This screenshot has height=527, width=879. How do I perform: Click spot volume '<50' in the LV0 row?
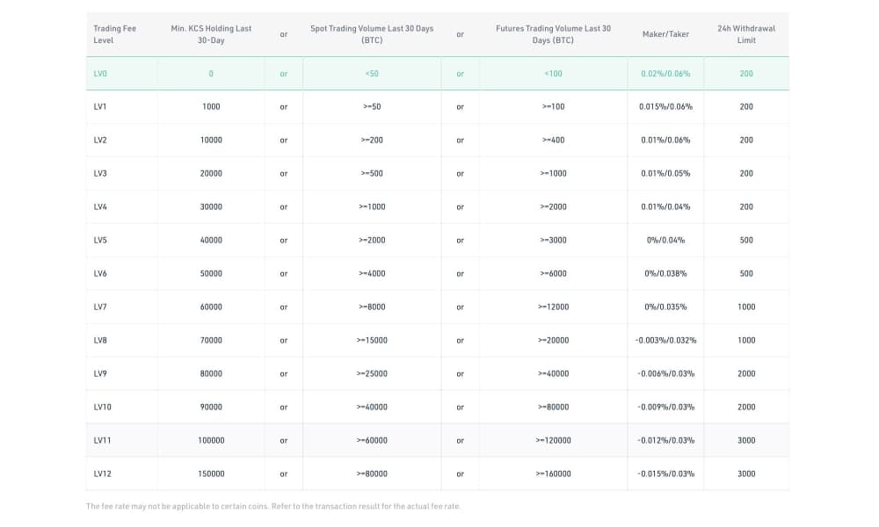coord(372,74)
